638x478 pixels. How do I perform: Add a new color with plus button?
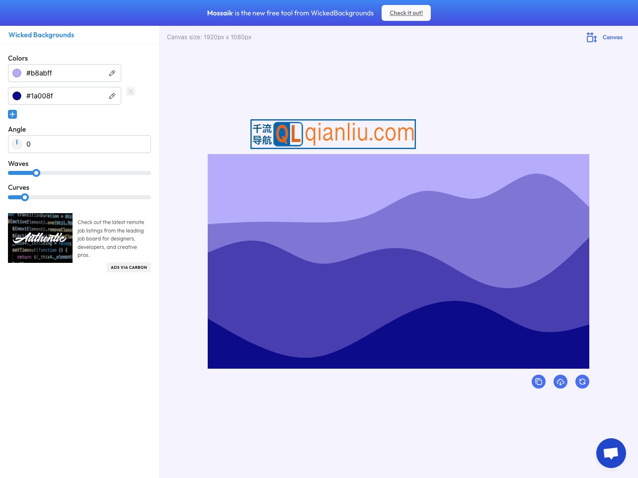click(x=12, y=114)
